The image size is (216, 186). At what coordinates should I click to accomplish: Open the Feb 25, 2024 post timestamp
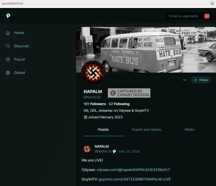point(129,151)
